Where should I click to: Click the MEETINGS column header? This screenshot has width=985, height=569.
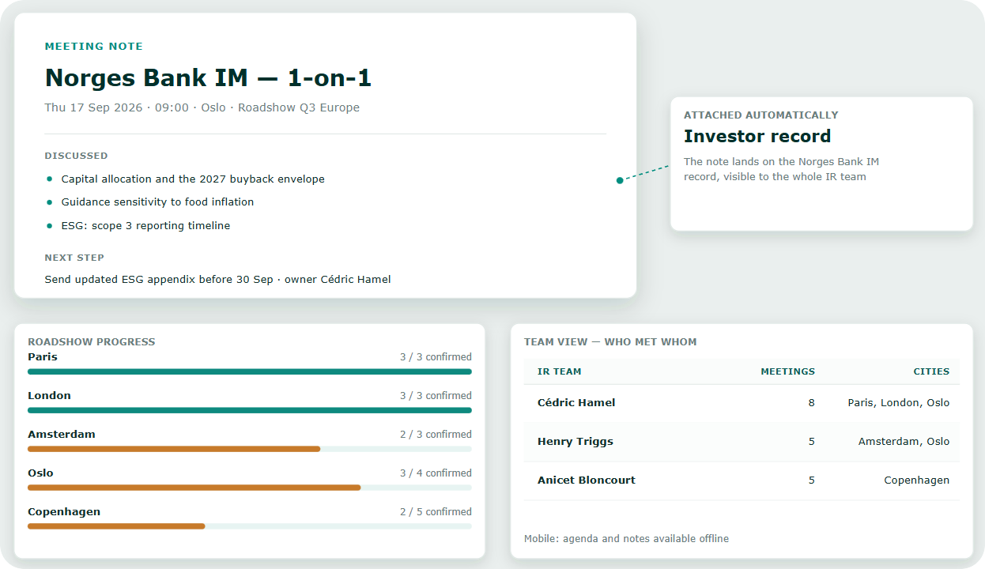787,371
